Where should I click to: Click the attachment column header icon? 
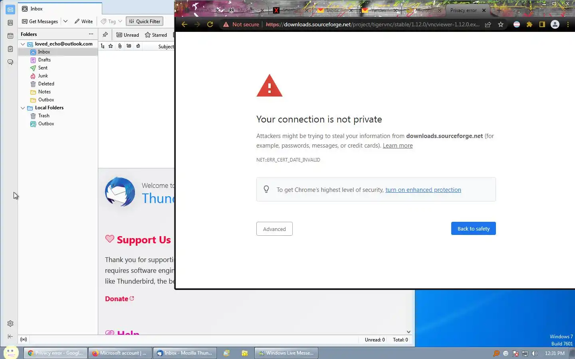pos(120,46)
